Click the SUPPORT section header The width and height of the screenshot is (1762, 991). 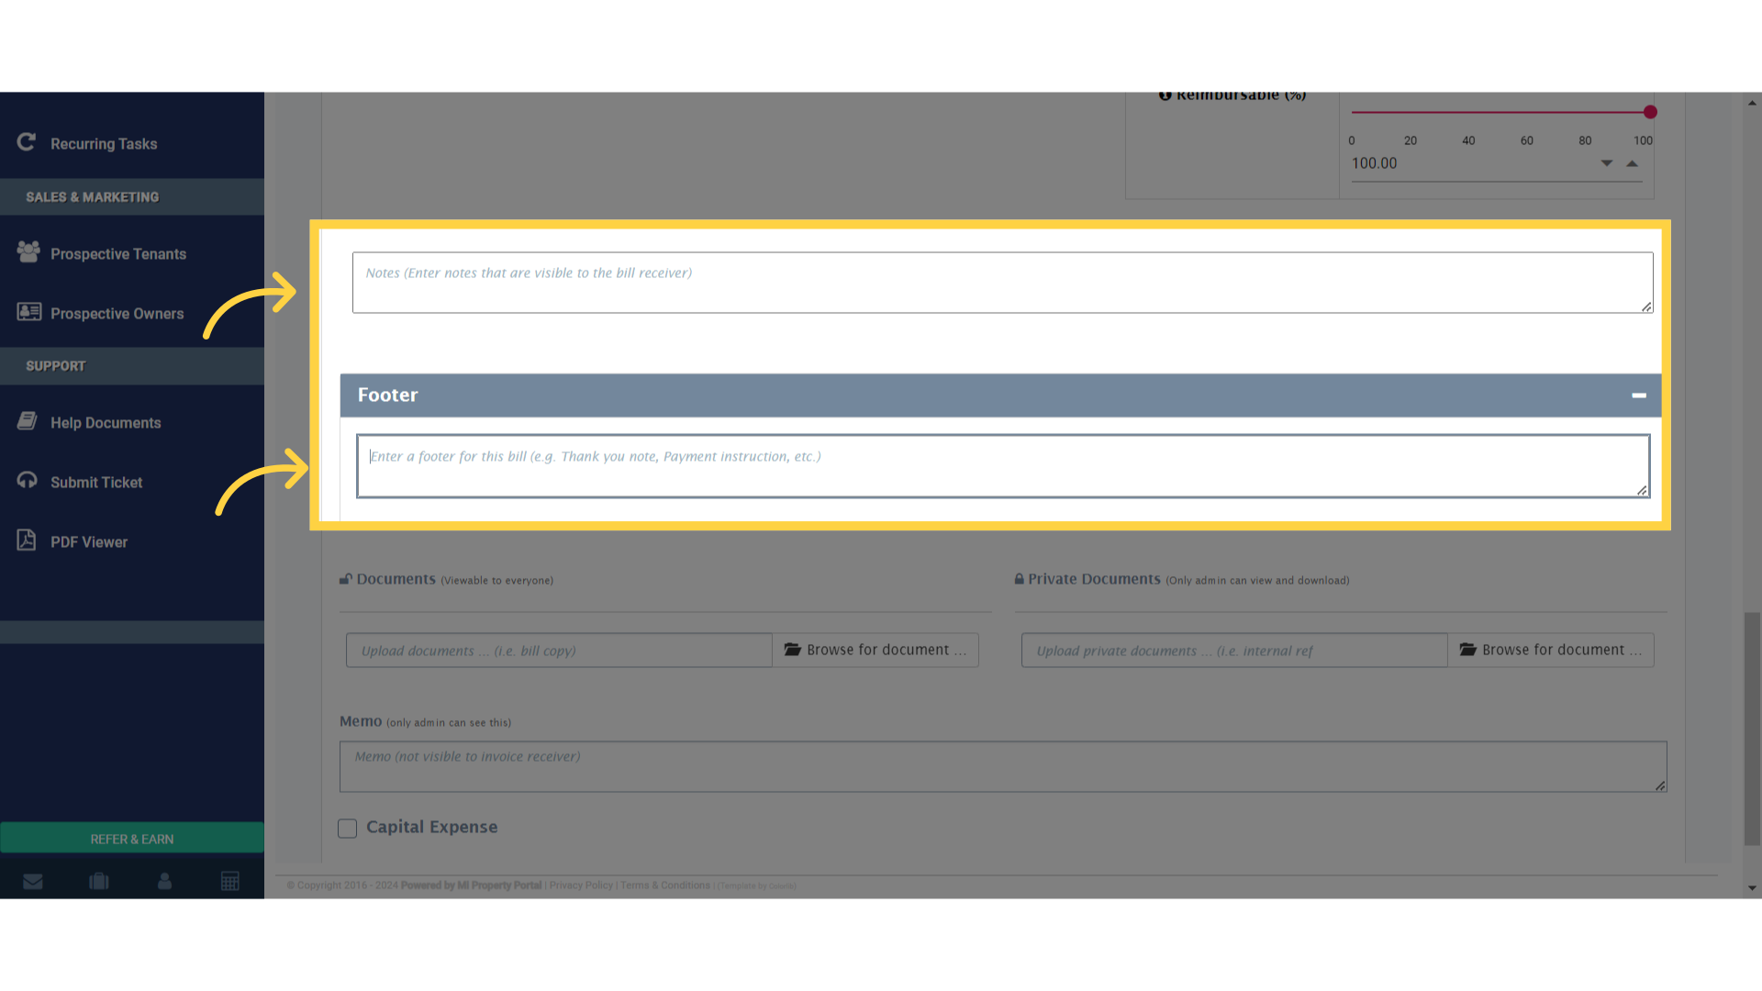(x=132, y=366)
